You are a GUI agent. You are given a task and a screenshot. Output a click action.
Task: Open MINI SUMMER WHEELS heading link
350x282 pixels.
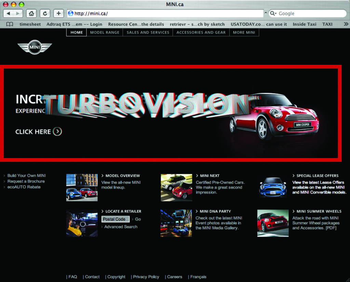[319, 211]
